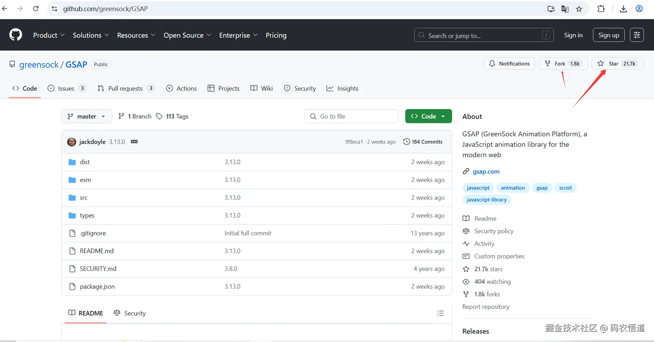Click the translate page icon

pyautogui.click(x=565, y=9)
